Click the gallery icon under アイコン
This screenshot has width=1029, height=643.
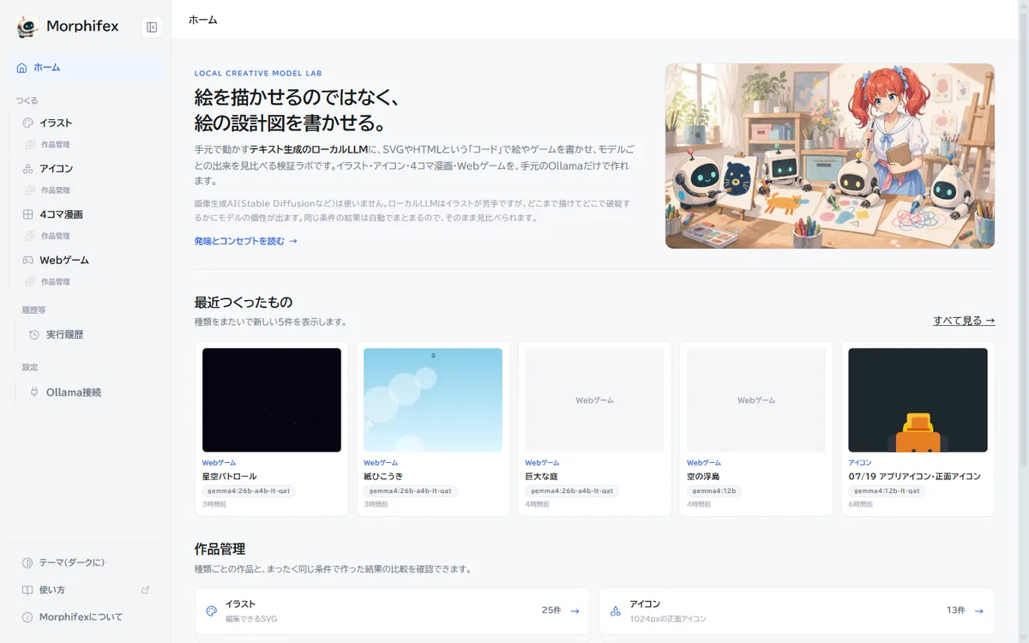coord(30,190)
